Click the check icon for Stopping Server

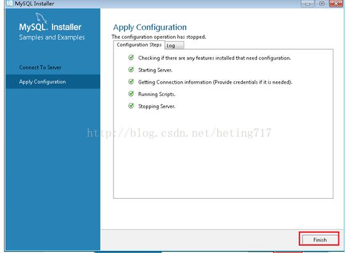tap(131, 106)
